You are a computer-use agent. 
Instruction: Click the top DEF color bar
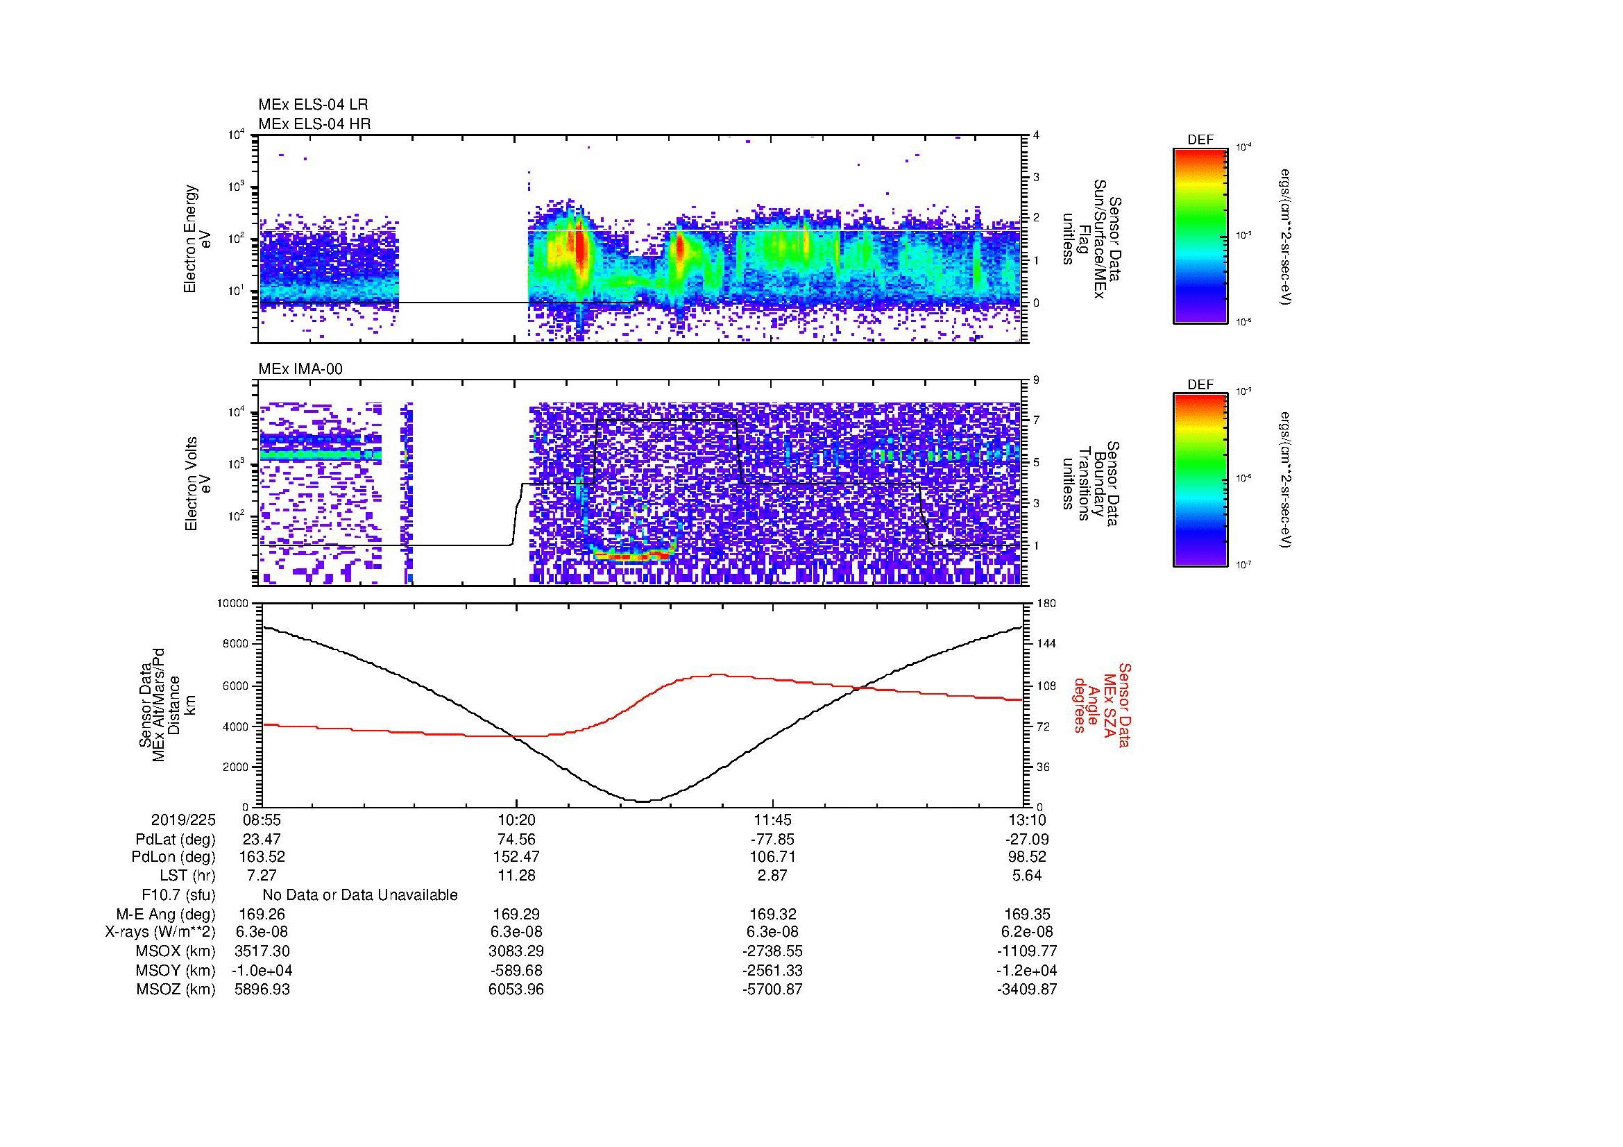1200,236
